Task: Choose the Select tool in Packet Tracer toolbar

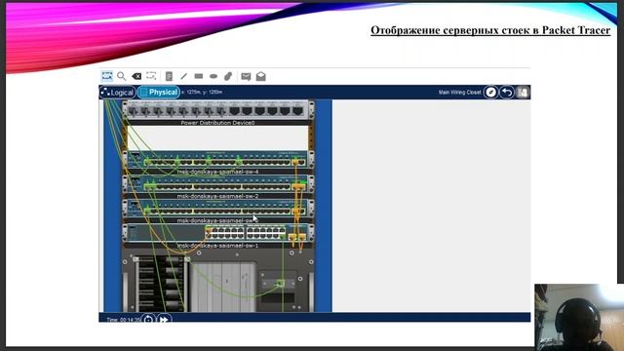Action: (106, 76)
